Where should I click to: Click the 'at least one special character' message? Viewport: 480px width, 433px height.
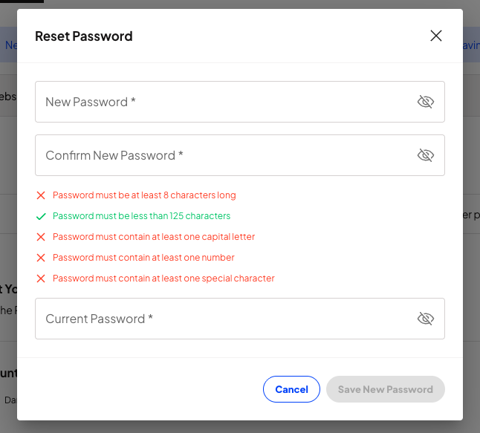click(163, 279)
